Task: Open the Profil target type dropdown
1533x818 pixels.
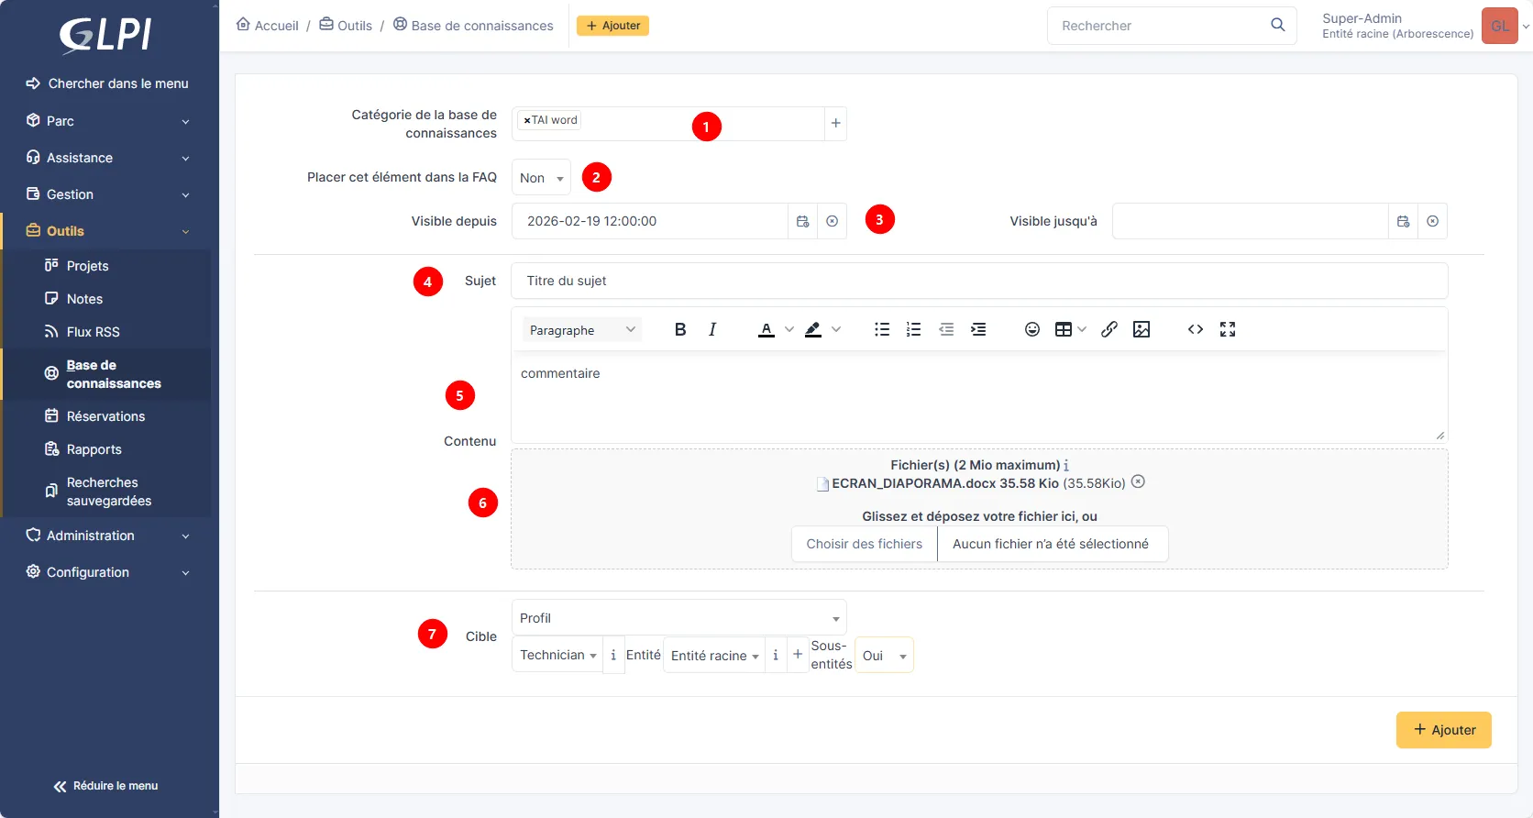Action: [679, 618]
